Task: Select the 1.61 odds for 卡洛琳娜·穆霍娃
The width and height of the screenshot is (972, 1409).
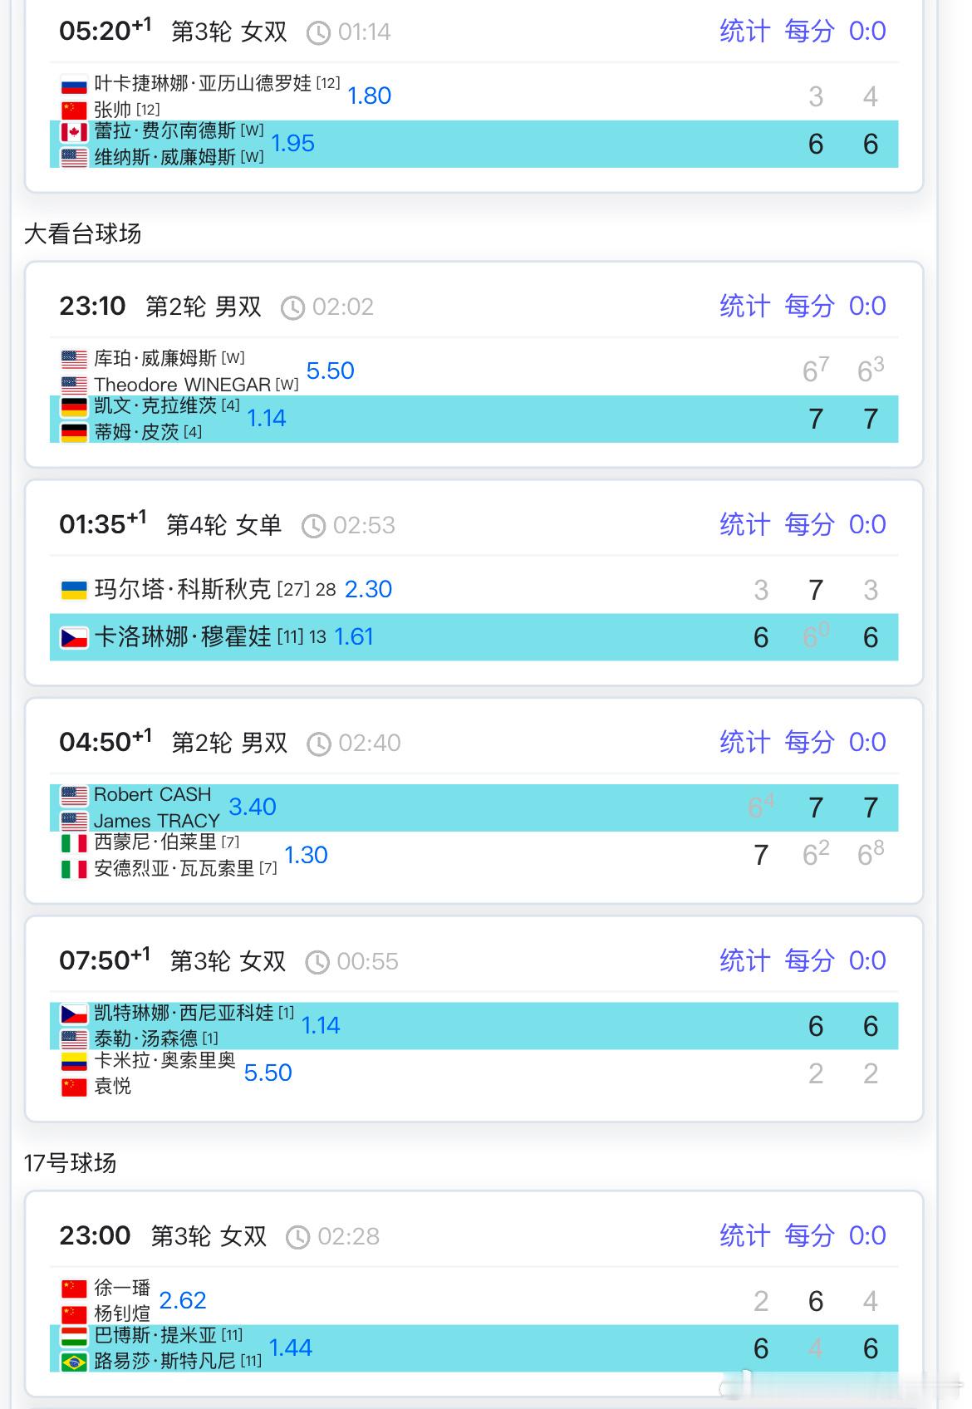Action: click(x=354, y=637)
